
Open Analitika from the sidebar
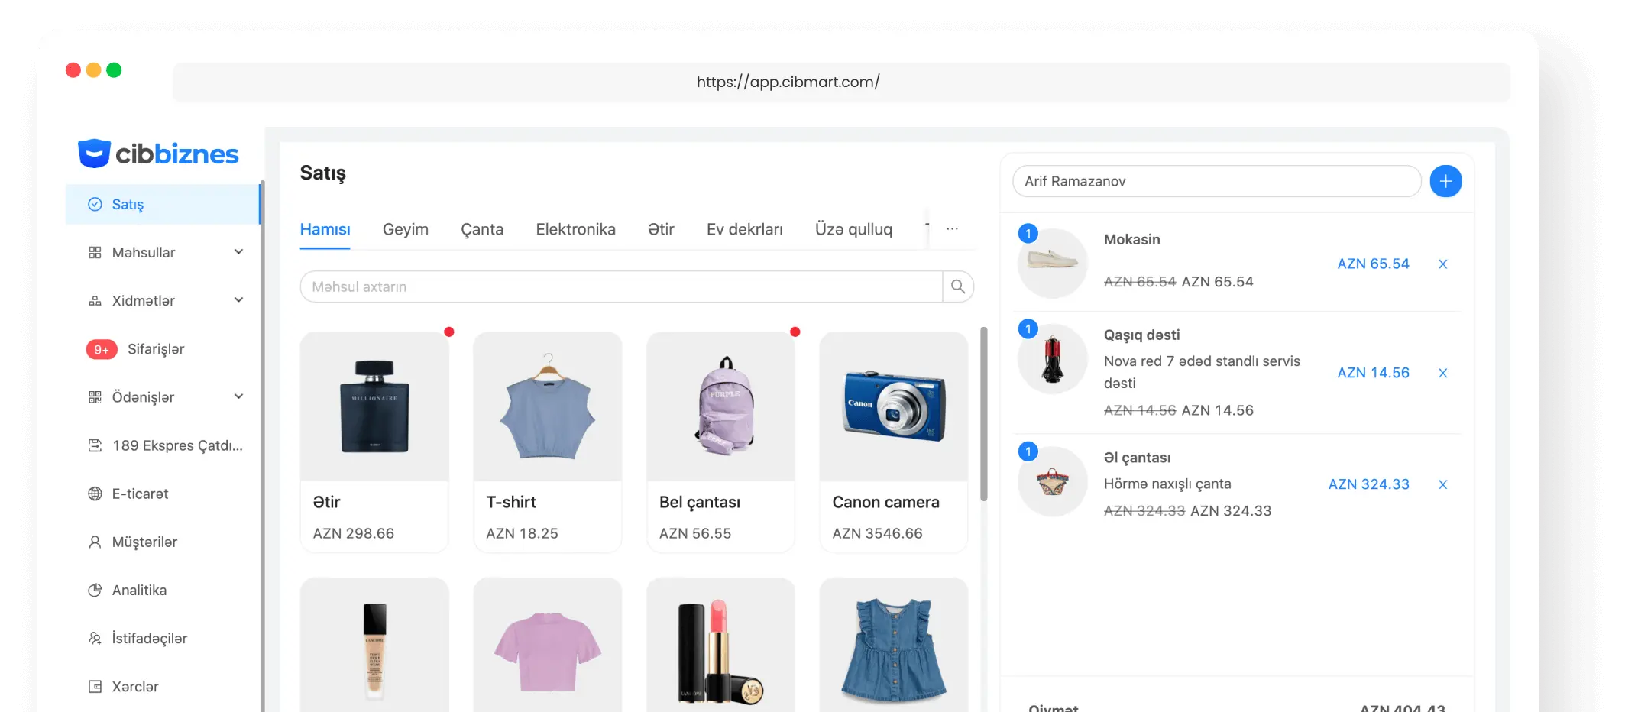138,590
